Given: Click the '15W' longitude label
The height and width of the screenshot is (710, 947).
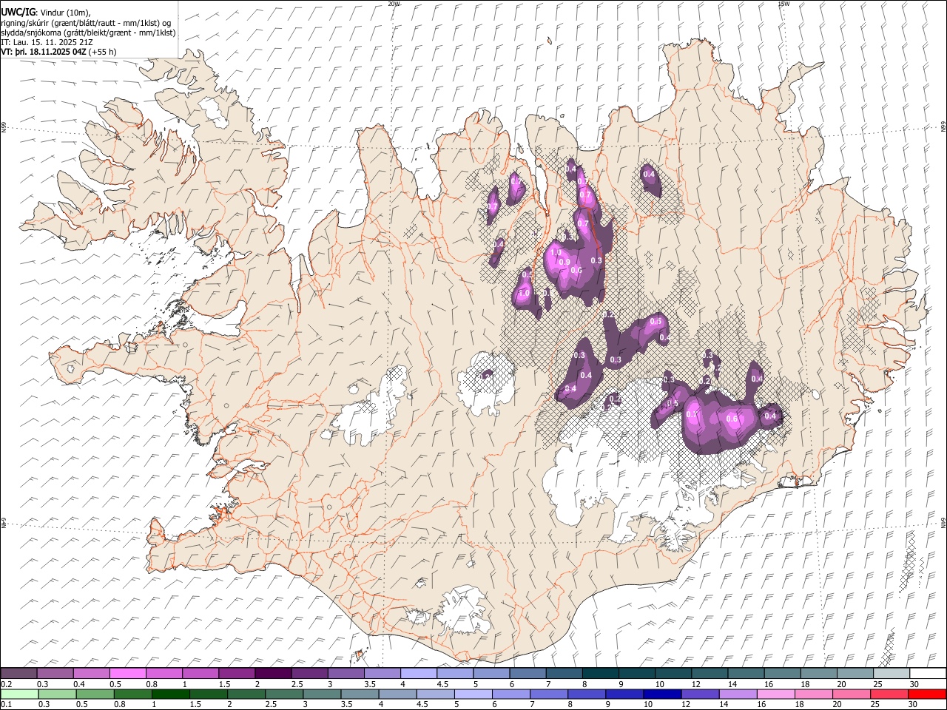Looking at the screenshot, I should click(783, 4).
